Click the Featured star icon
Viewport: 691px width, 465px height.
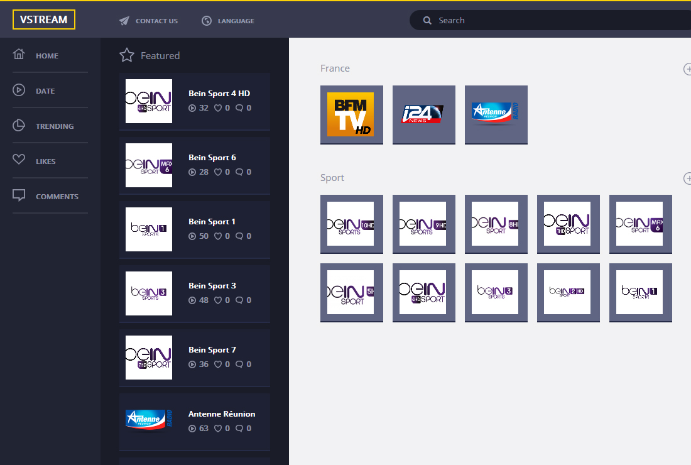tap(127, 55)
